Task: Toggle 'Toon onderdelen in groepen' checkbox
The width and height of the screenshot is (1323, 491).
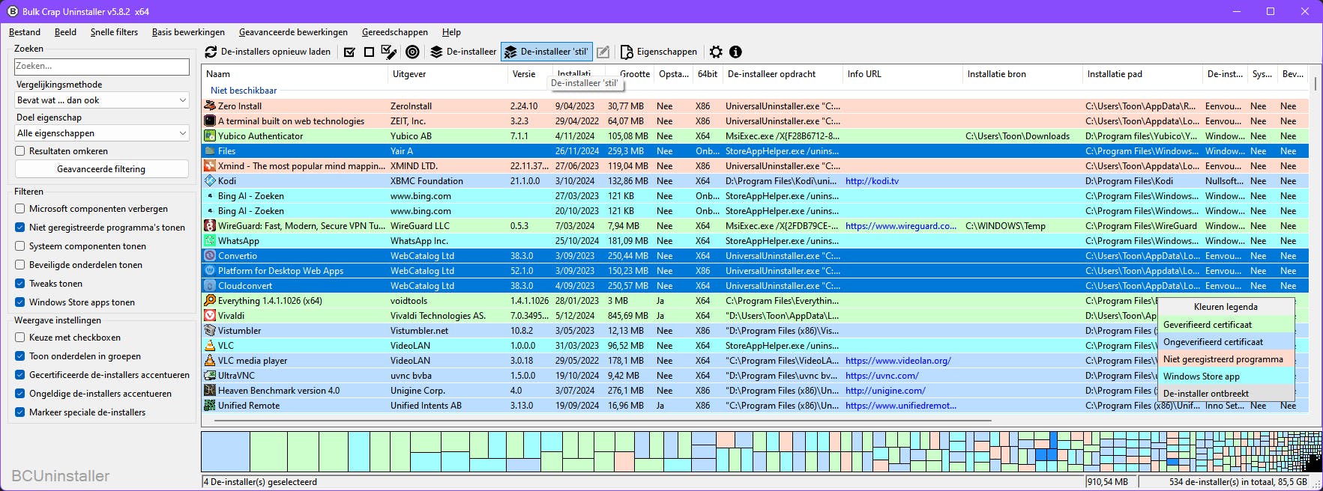Action: [x=20, y=356]
